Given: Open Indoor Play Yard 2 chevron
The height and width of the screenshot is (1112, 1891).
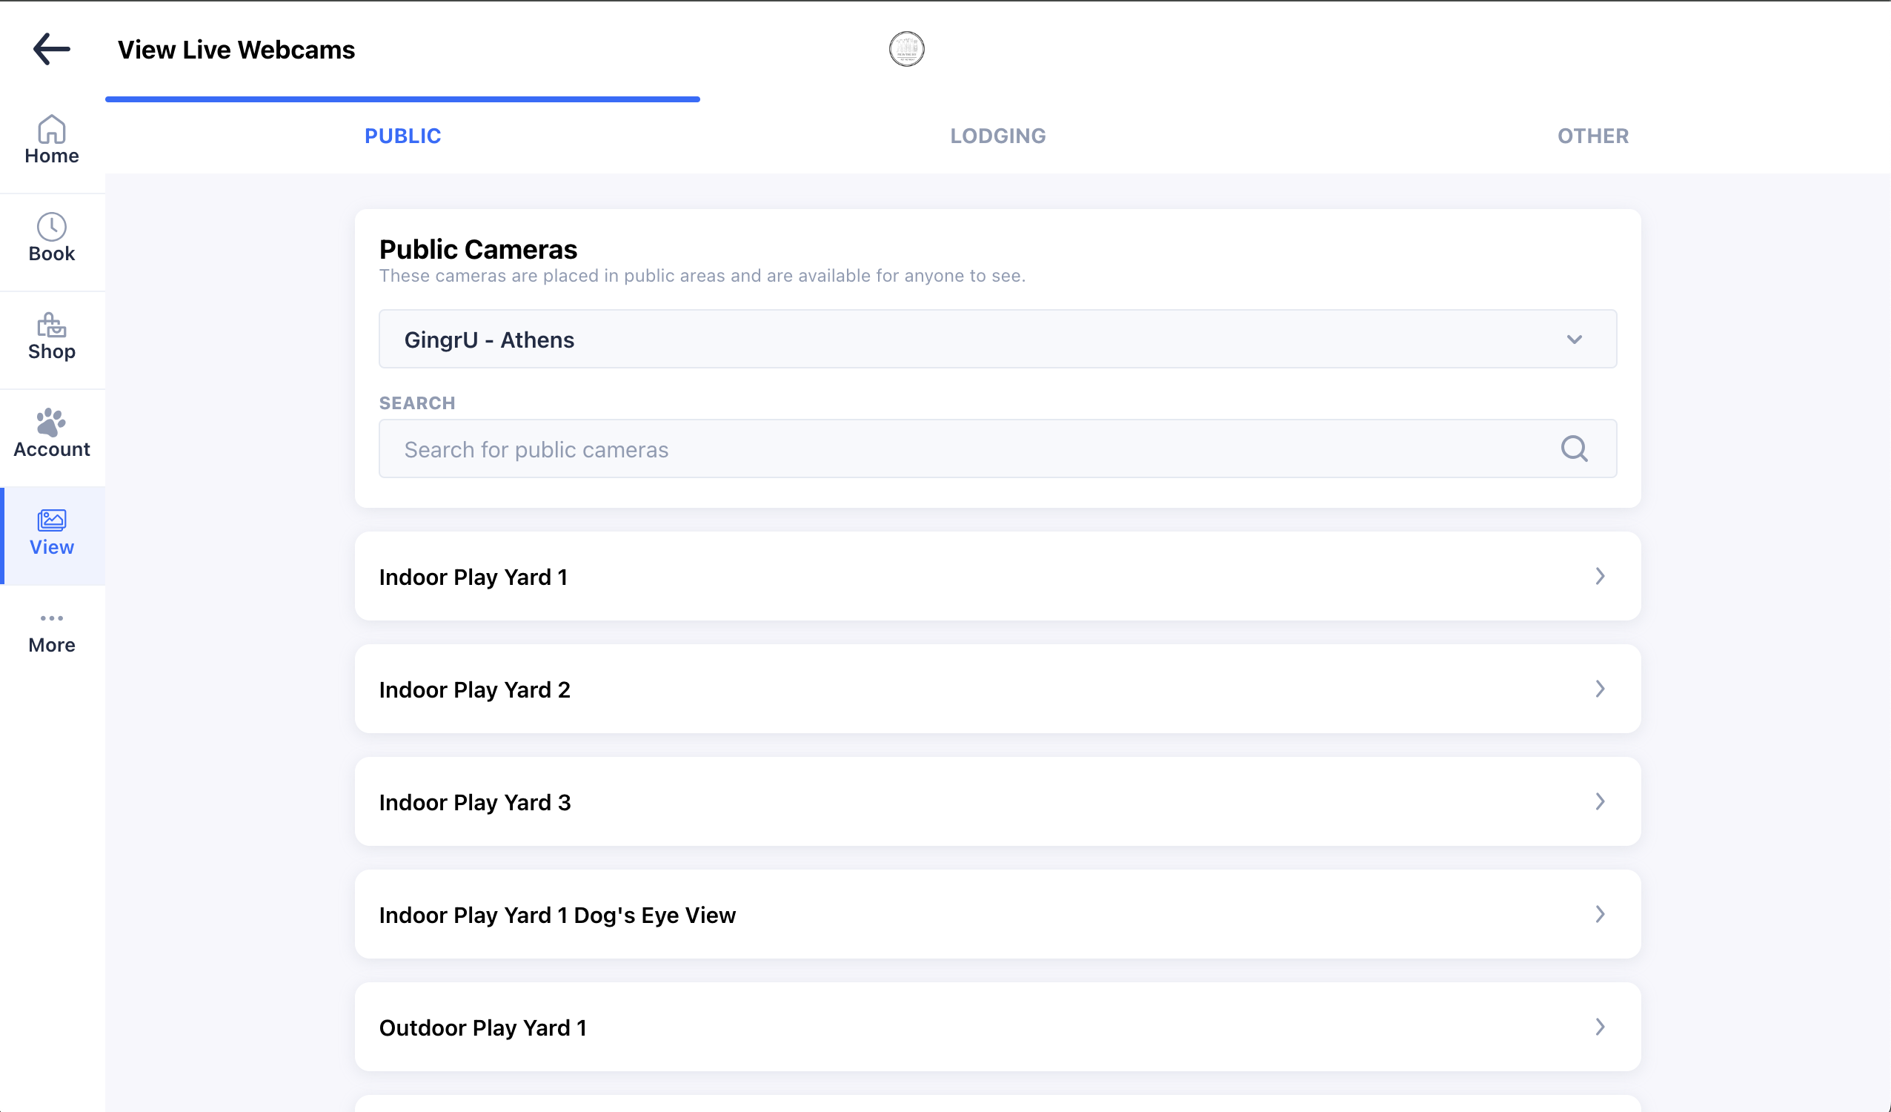Looking at the screenshot, I should 1599,689.
